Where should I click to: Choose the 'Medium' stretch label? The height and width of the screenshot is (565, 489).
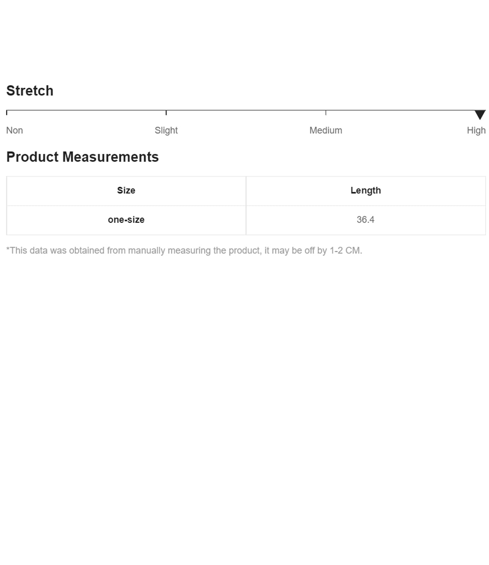326,130
